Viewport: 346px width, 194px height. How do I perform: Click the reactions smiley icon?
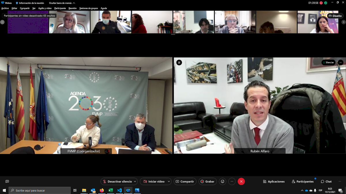pos(222,181)
